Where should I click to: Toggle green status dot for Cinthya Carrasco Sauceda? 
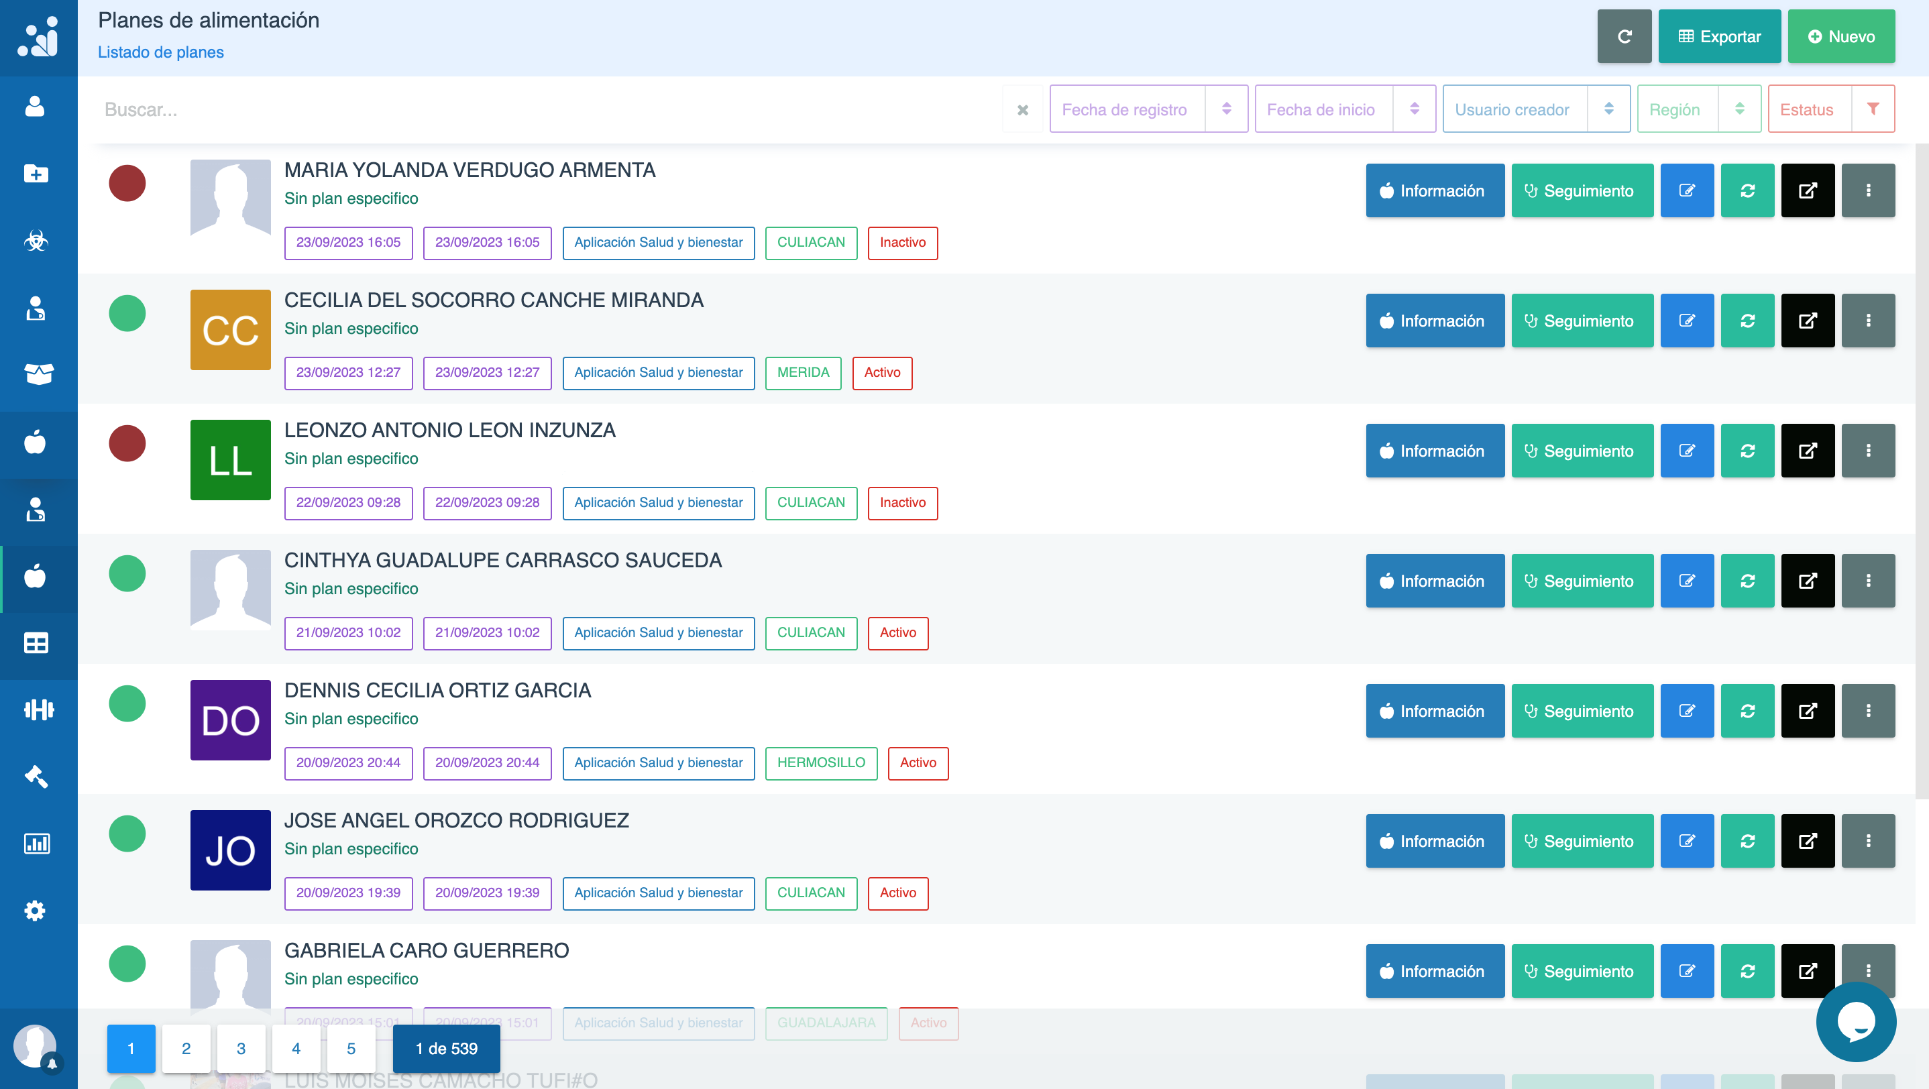127,574
